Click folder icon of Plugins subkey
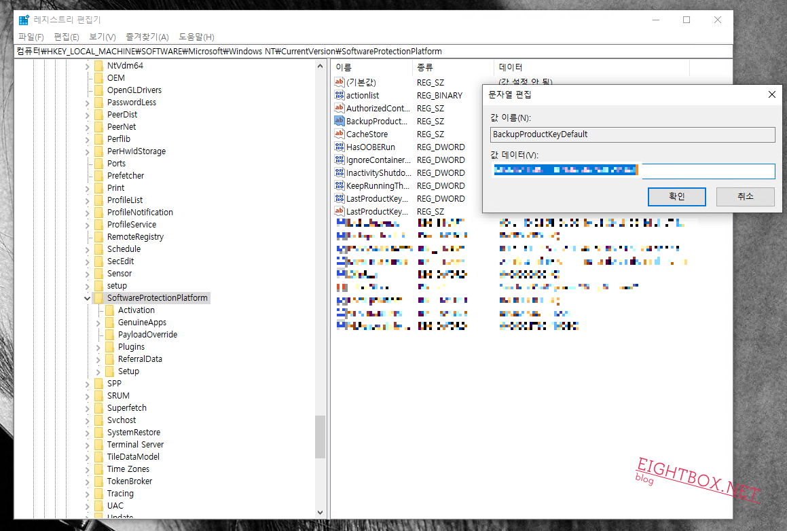The width and height of the screenshot is (787, 531). (x=110, y=347)
